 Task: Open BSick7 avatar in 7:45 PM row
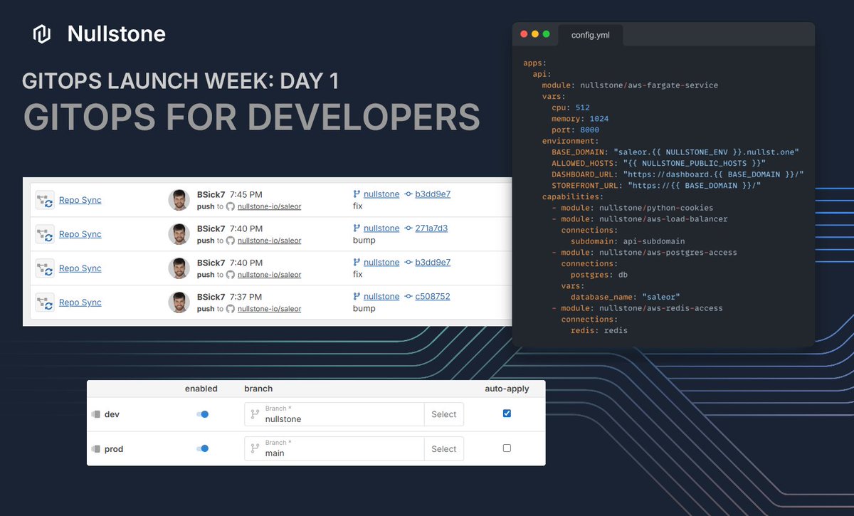[179, 200]
